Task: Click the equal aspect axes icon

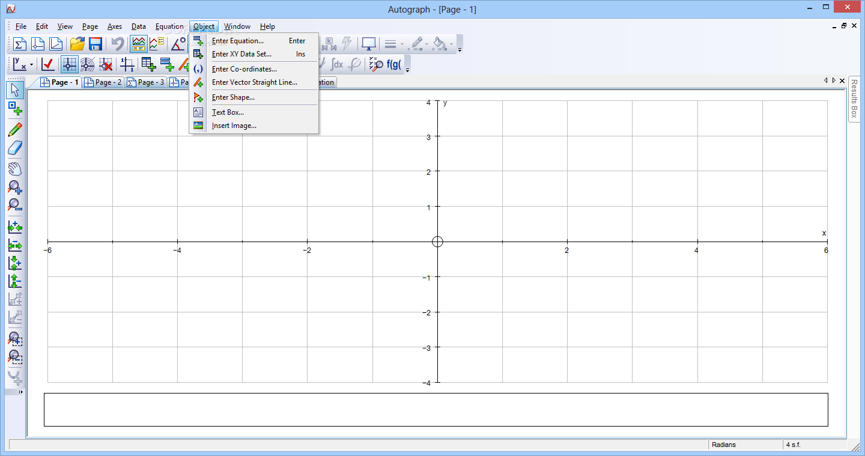Action: [127, 64]
